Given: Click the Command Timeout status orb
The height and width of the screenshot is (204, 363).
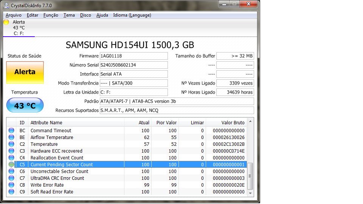Looking at the screenshot, I should (11, 130).
